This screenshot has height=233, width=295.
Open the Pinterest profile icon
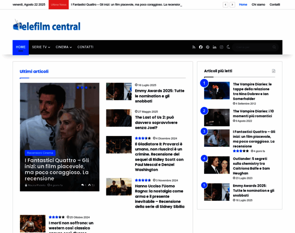click(208, 47)
